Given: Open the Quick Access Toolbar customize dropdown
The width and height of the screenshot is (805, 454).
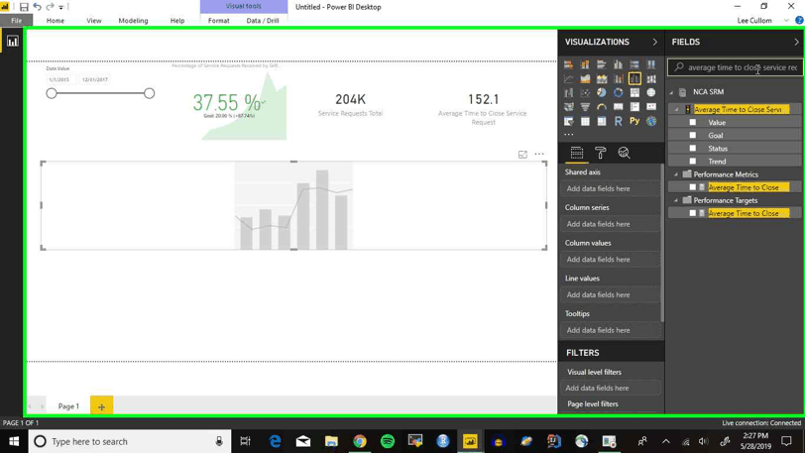Looking at the screenshot, I should coord(61,7).
